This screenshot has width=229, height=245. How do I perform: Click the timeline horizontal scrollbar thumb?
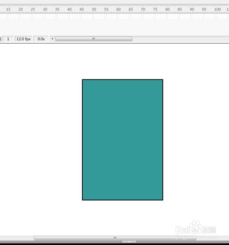(94, 39)
